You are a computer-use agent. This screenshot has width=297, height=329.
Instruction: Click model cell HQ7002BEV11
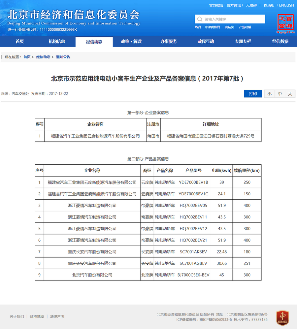(193, 217)
